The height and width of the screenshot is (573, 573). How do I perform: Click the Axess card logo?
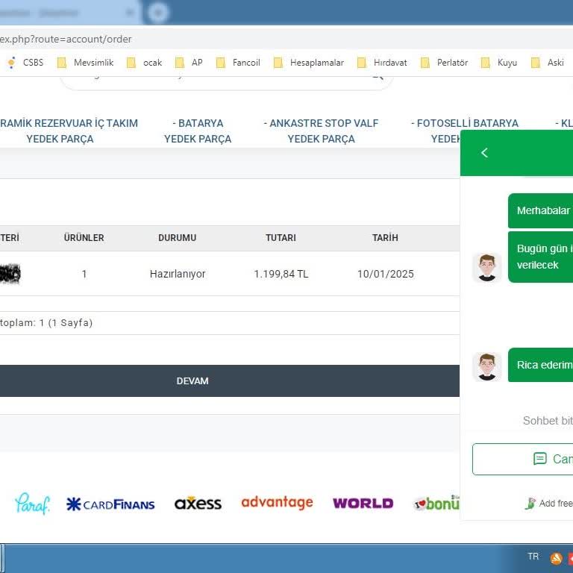pos(198,504)
